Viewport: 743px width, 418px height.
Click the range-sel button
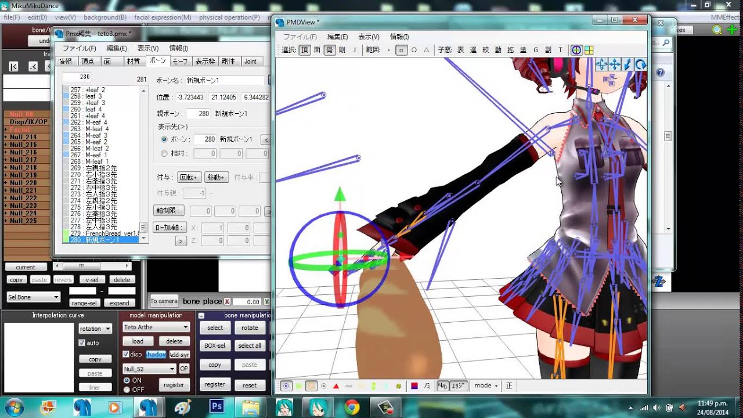pos(84,303)
